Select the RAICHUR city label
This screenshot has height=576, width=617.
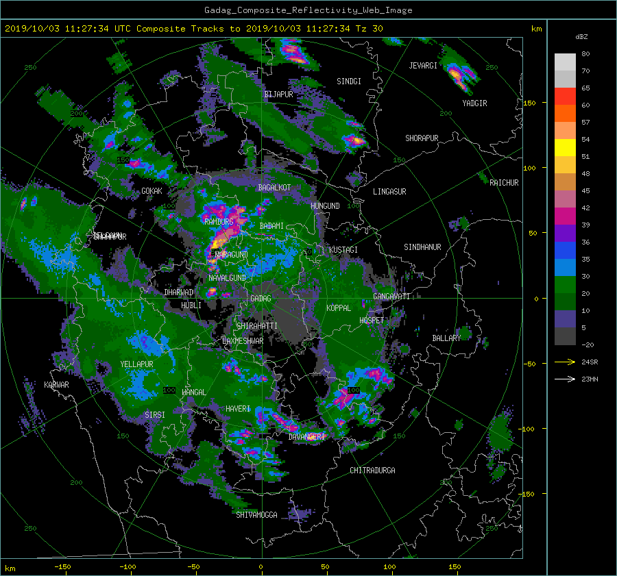504,183
